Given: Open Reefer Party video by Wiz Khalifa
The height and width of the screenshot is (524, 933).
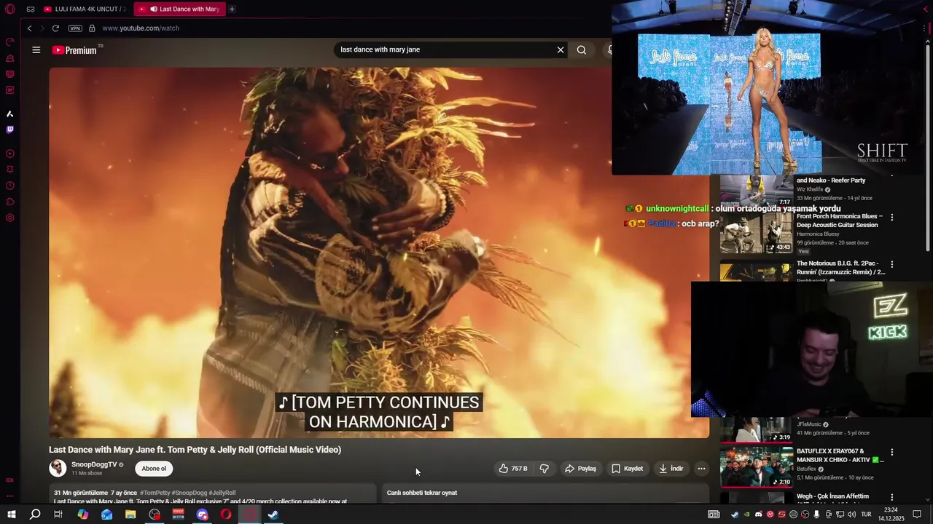Looking at the screenshot, I should [831, 180].
